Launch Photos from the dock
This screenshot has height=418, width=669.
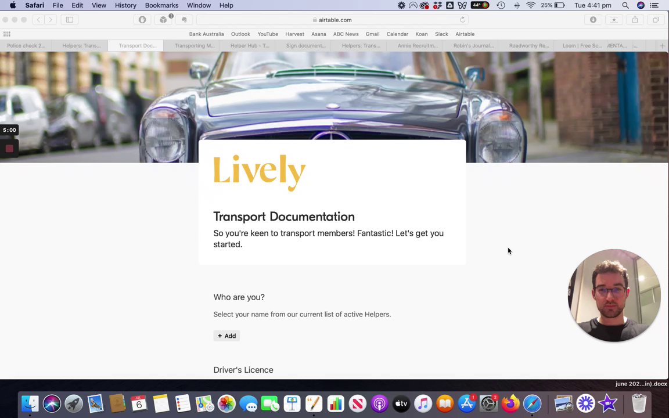(226, 403)
